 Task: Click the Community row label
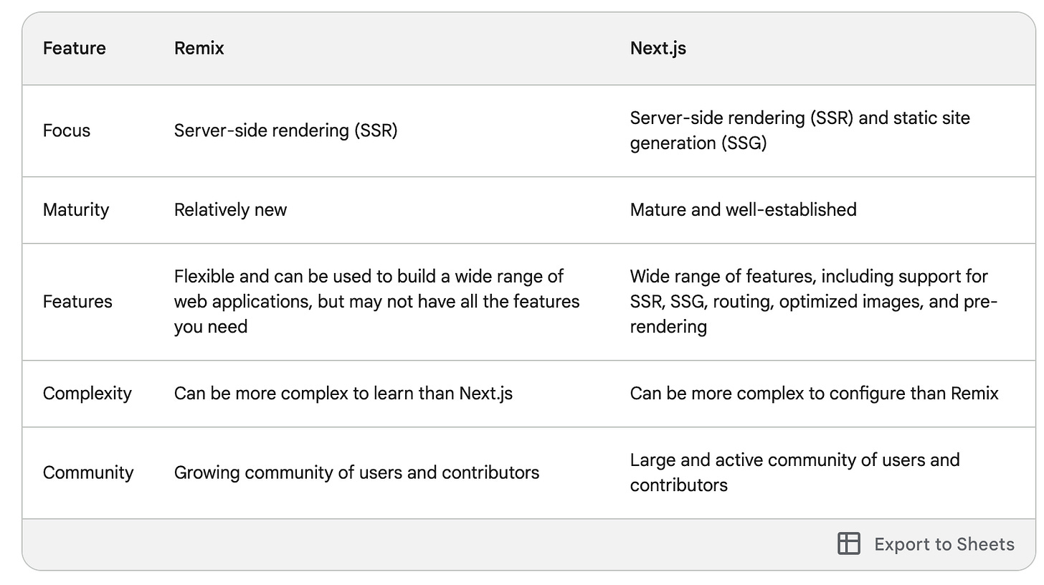coord(88,472)
